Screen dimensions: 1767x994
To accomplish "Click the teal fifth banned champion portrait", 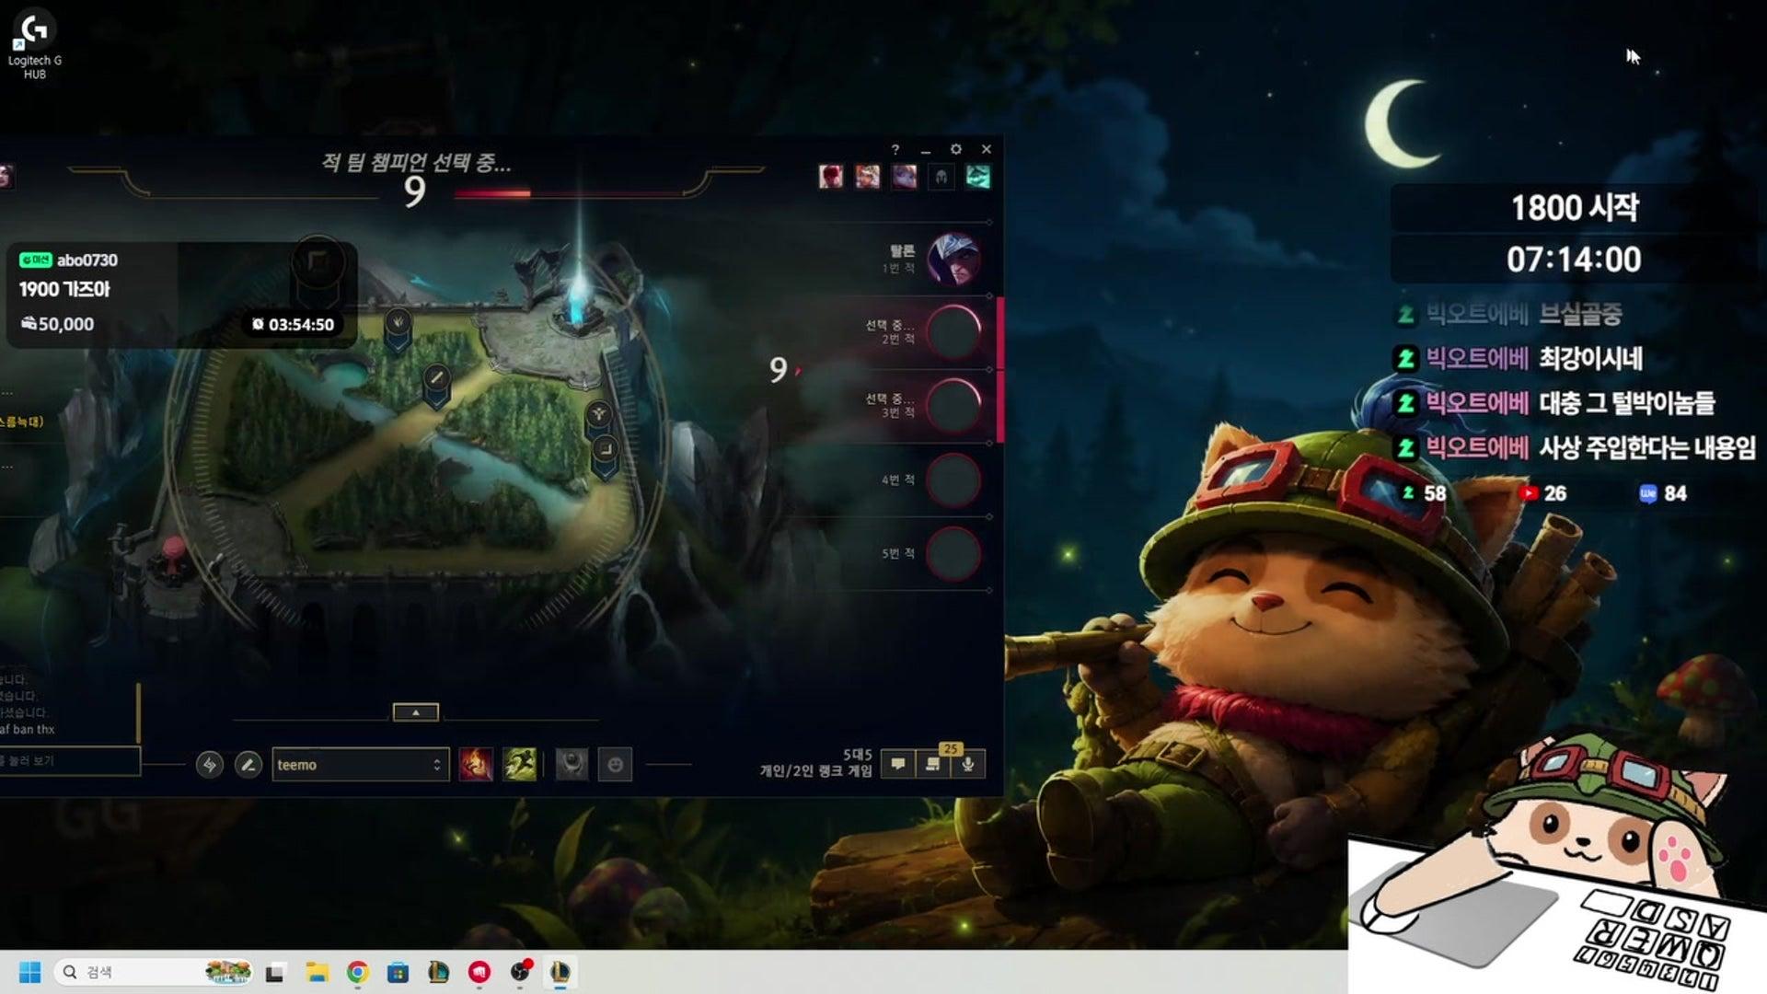I will coord(978,177).
